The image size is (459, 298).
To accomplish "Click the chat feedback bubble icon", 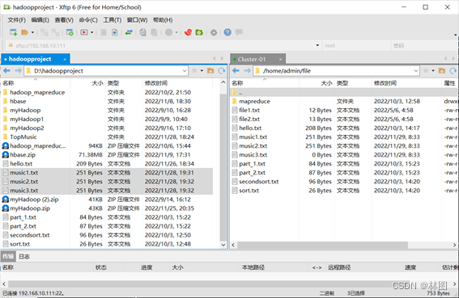I will point(239,31).
